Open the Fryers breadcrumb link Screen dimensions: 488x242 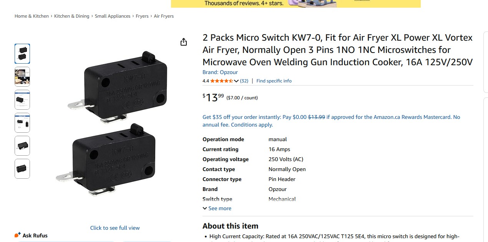tap(142, 16)
